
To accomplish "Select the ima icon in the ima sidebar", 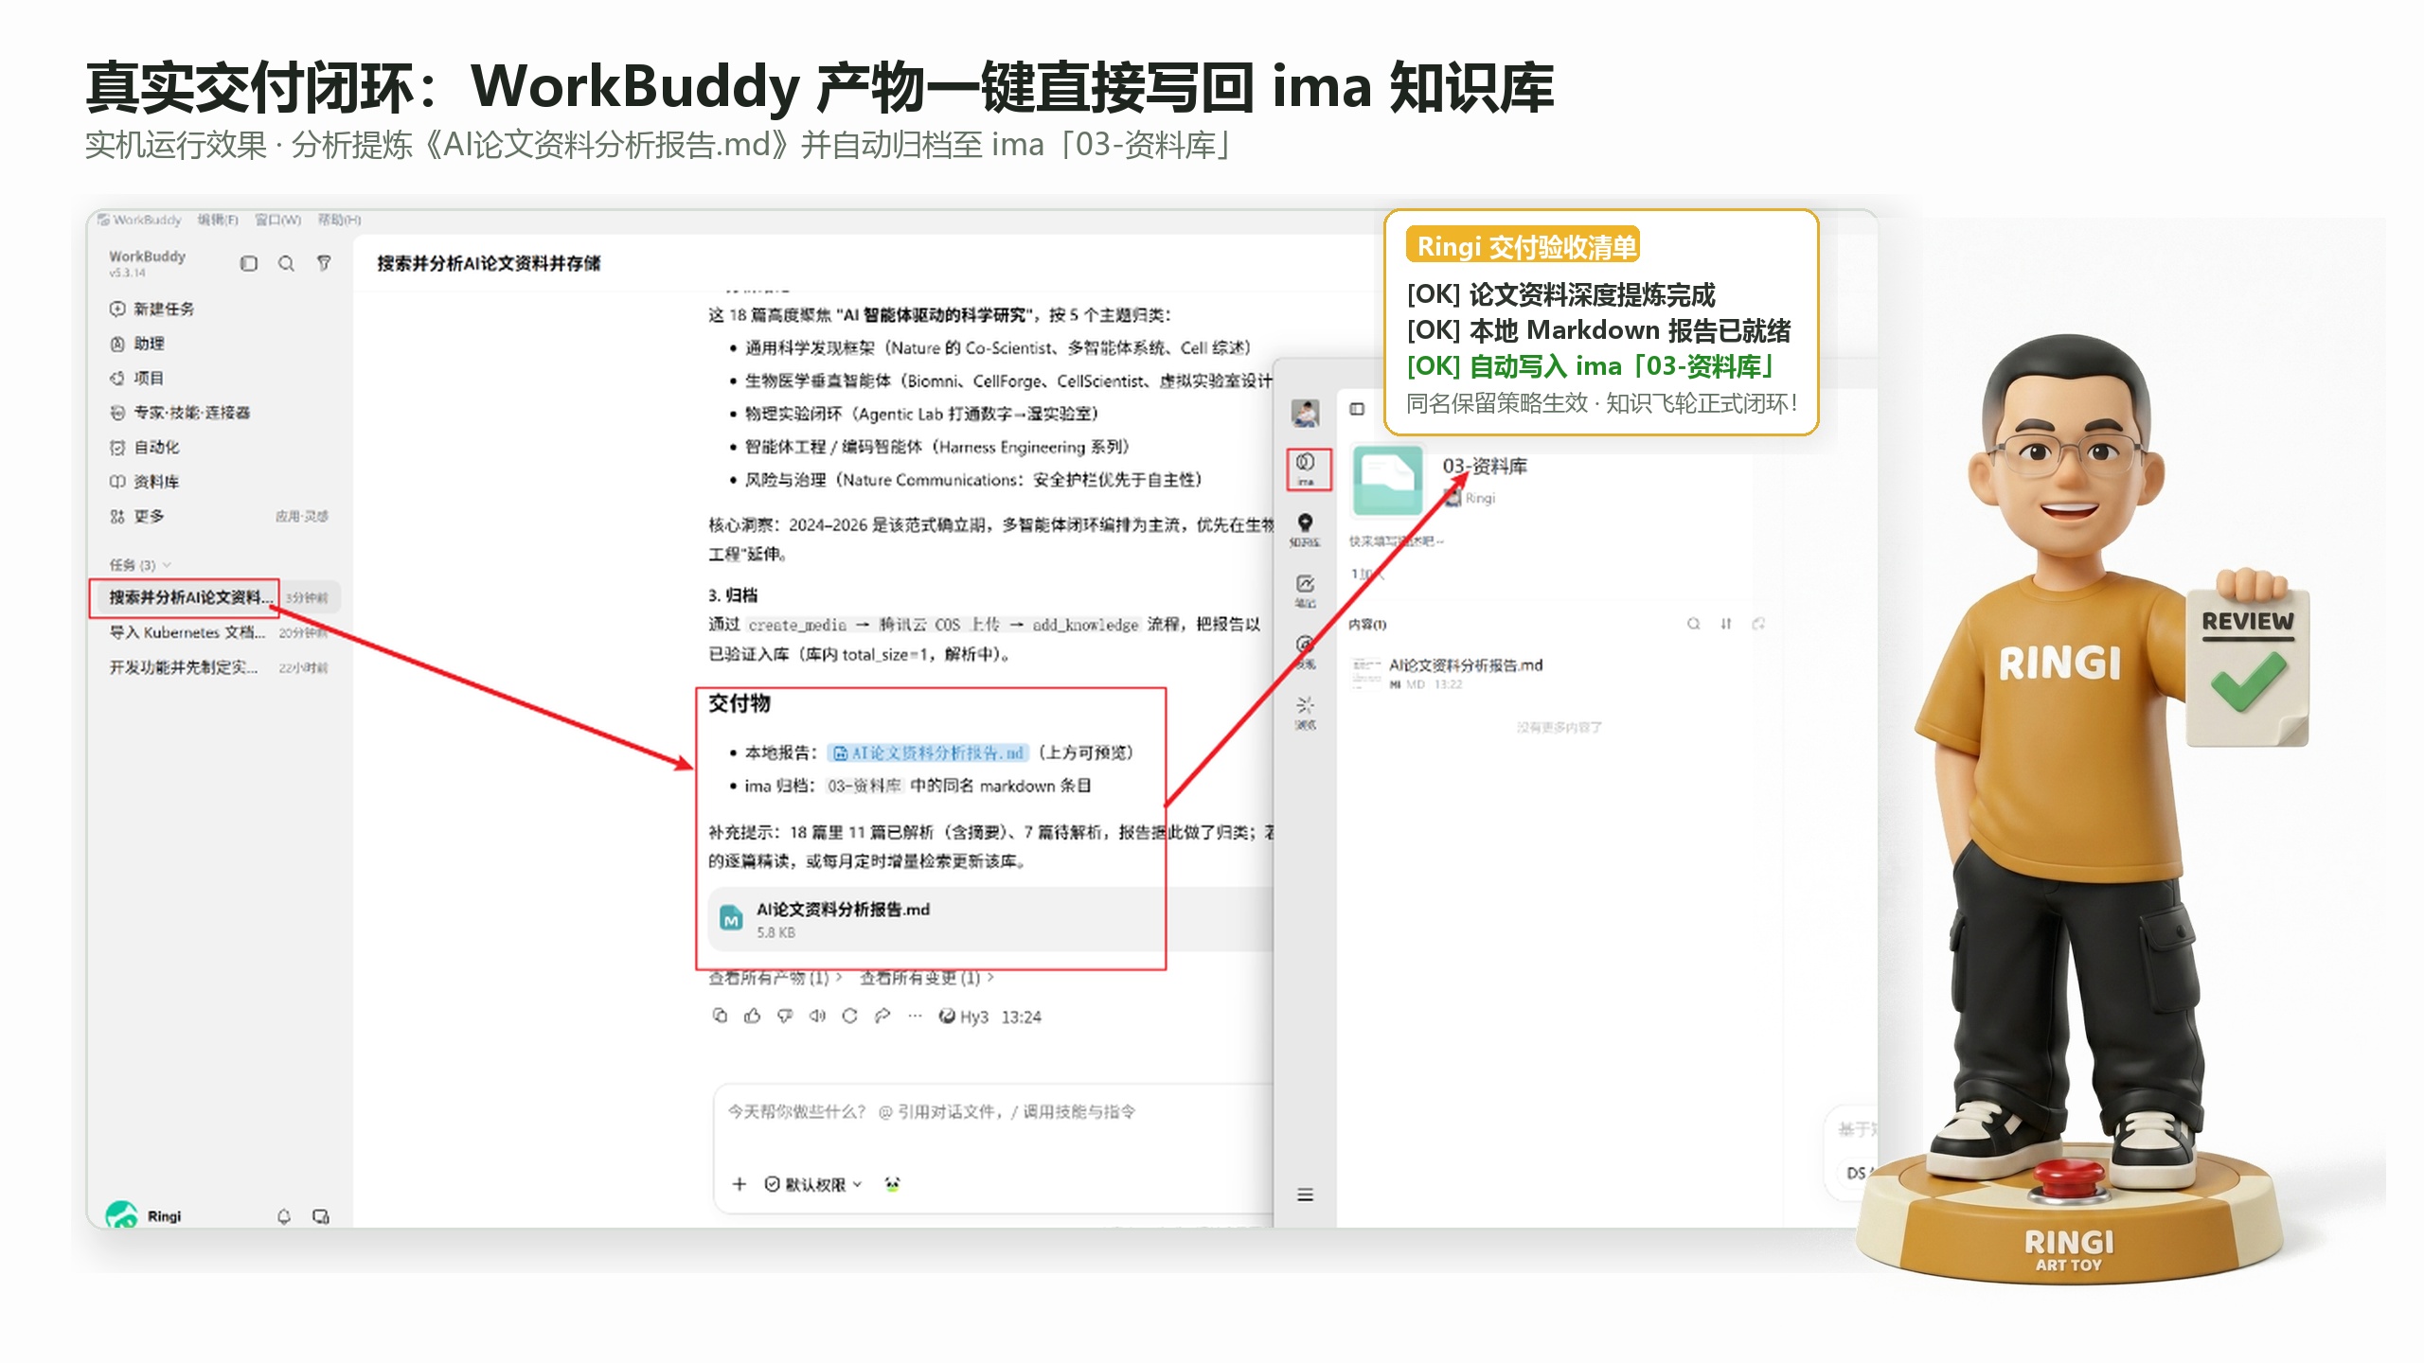I will 1306,469.
